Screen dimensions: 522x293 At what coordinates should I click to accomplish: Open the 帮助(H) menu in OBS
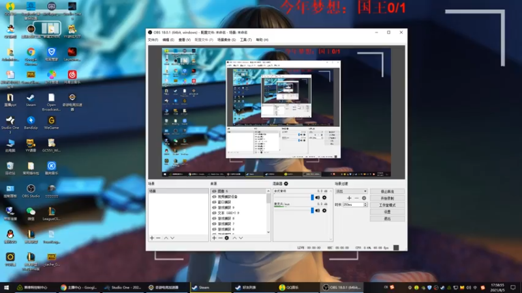click(x=262, y=40)
